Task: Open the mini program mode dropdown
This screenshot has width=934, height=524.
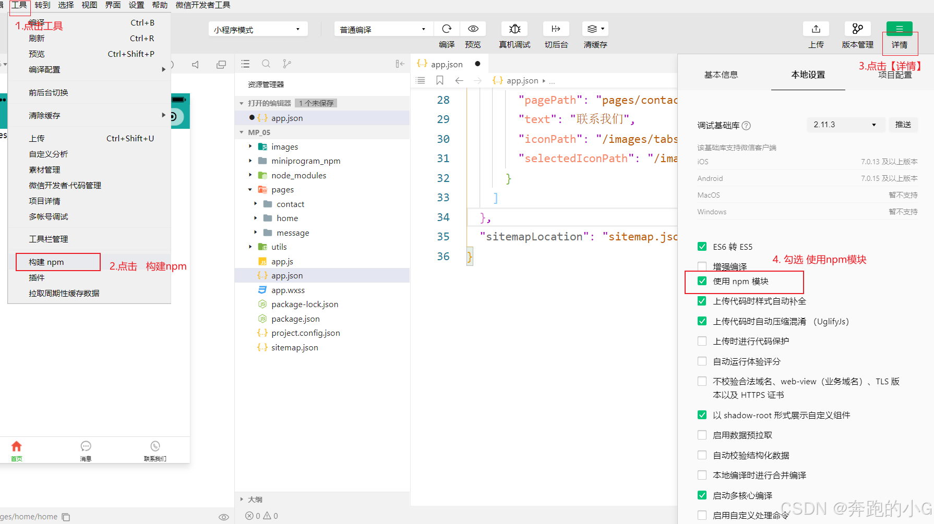Action: (258, 29)
